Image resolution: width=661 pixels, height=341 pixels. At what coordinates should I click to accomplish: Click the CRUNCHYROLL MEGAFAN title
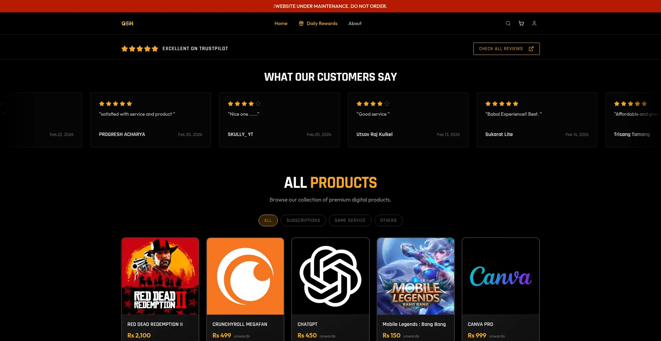(240, 324)
